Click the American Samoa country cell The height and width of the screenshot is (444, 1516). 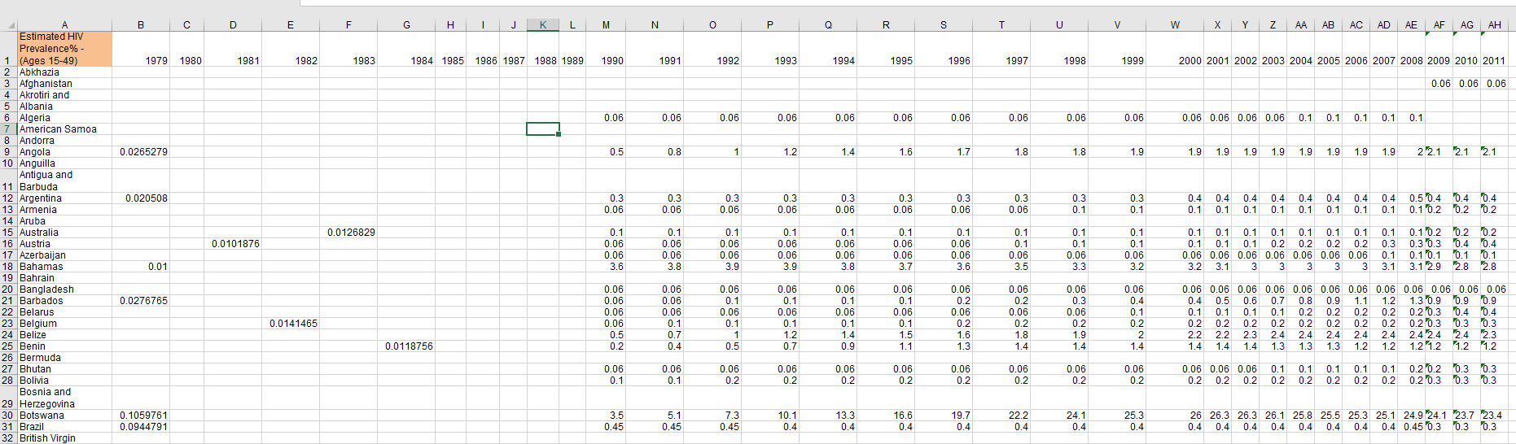point(65,129)
